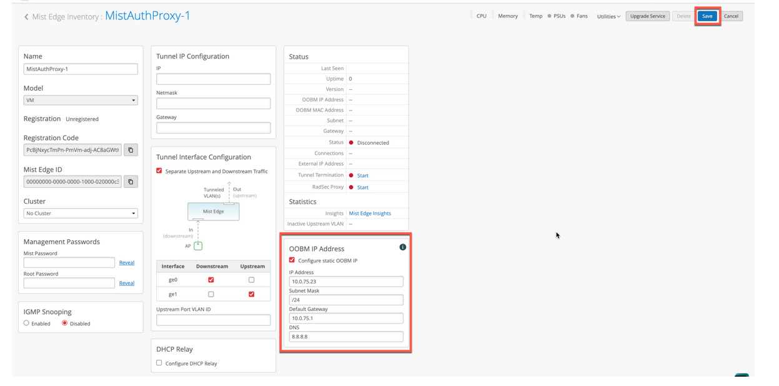779x386 pixels.
Task: Click the Mist Edge box in diagram
Action: 214,212
